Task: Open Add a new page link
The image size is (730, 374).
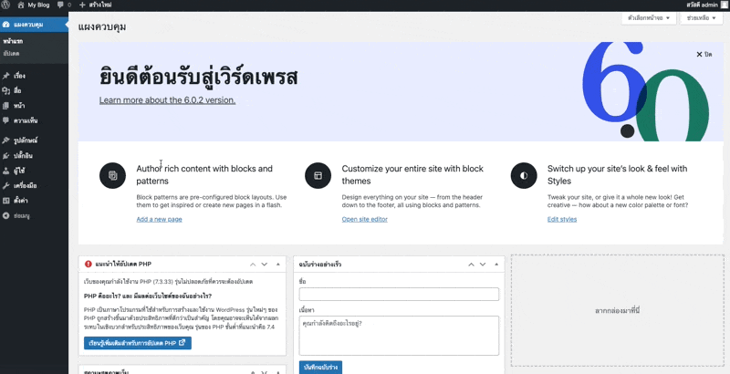Action: click(159, 219)
